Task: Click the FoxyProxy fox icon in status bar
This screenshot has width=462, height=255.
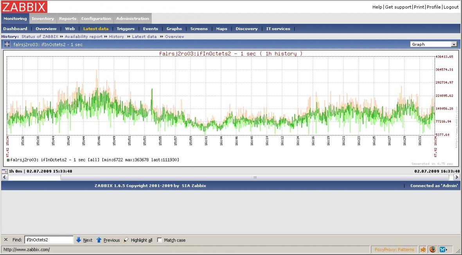Action: [x=423, y=250]
